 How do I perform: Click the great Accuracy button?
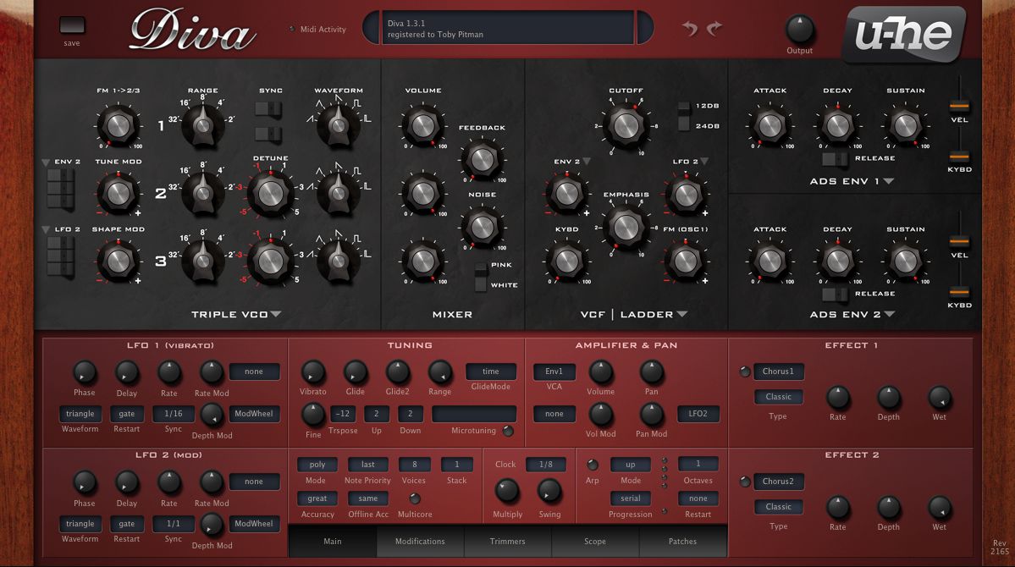pyautogui.click(x=317, y=498)
